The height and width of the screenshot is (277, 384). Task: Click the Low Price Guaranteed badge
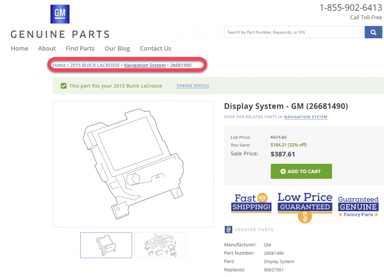click(305, 206)
